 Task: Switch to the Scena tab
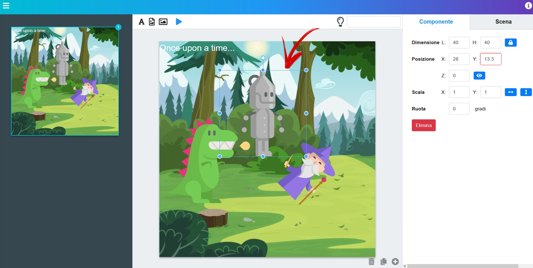point(503,22)
